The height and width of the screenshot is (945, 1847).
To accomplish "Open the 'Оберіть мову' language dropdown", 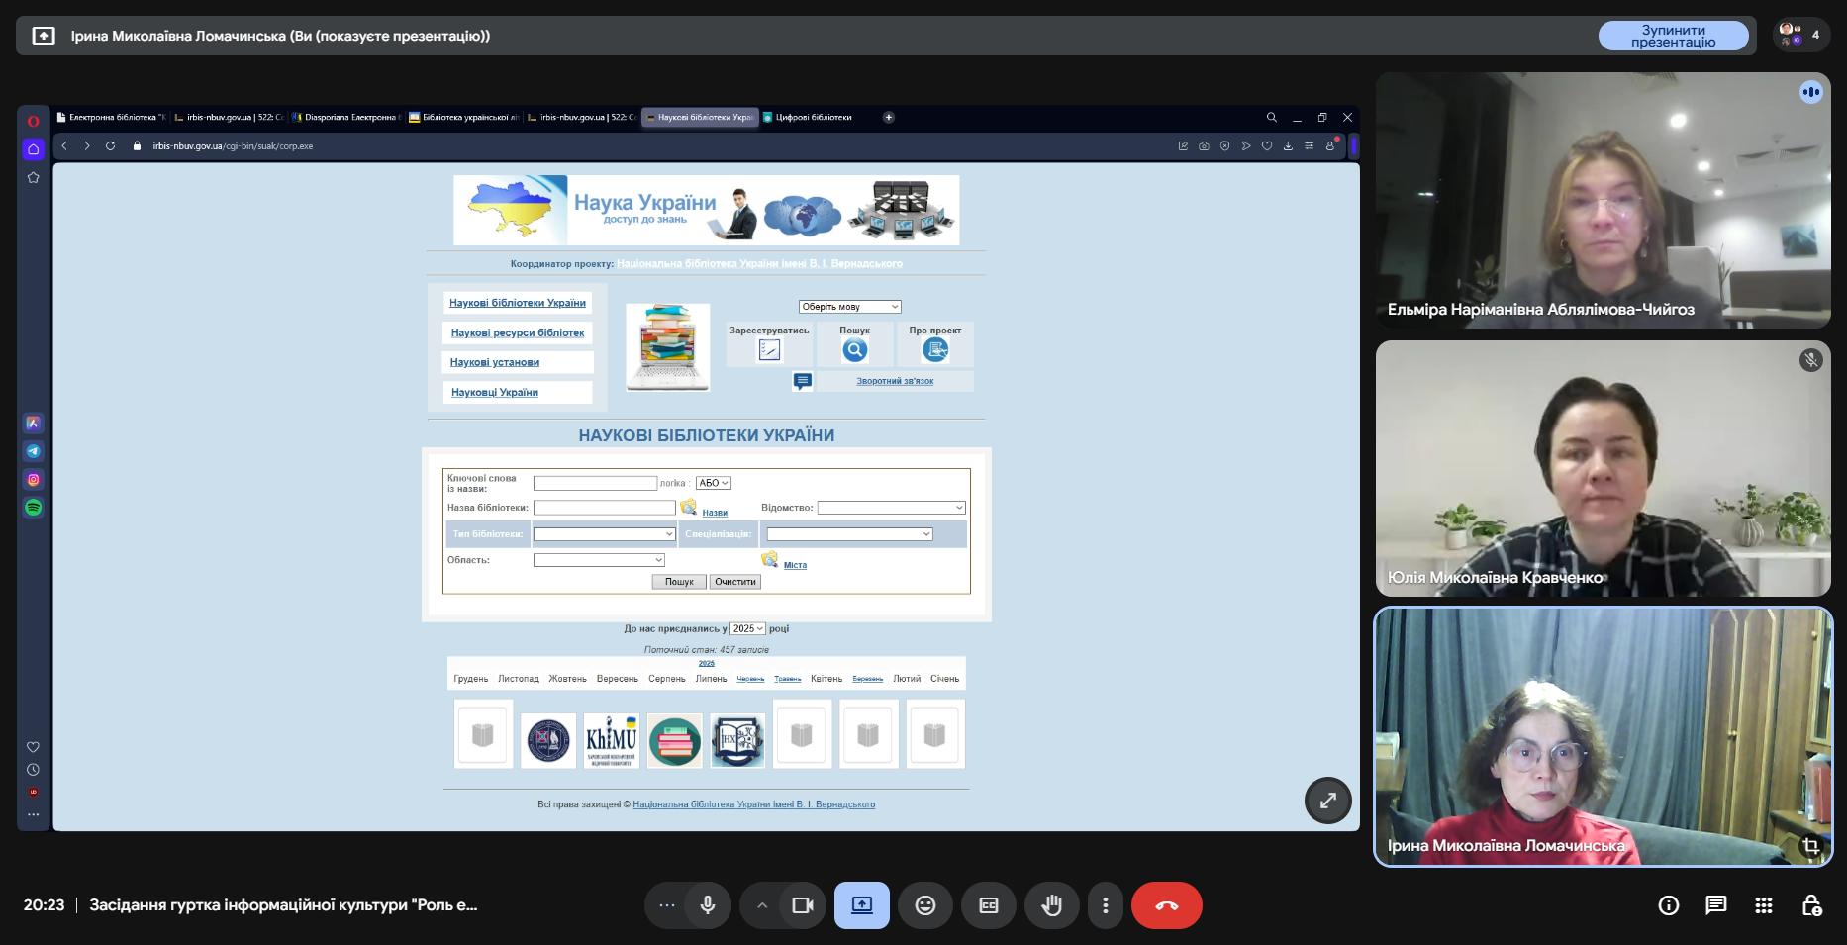I will (849, 307).
